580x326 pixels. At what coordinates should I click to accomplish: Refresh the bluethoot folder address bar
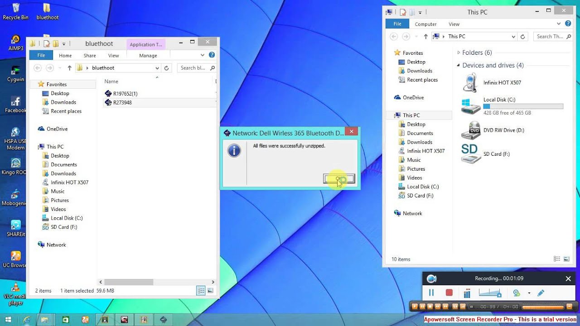tap(166, 68)
